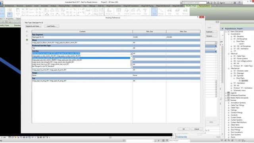Image resolution: width=254 pixels, height=143 pixels.
Task: Click the Add insulation ribbon icon
Action: pyautogui.click(x=169, y=12)
